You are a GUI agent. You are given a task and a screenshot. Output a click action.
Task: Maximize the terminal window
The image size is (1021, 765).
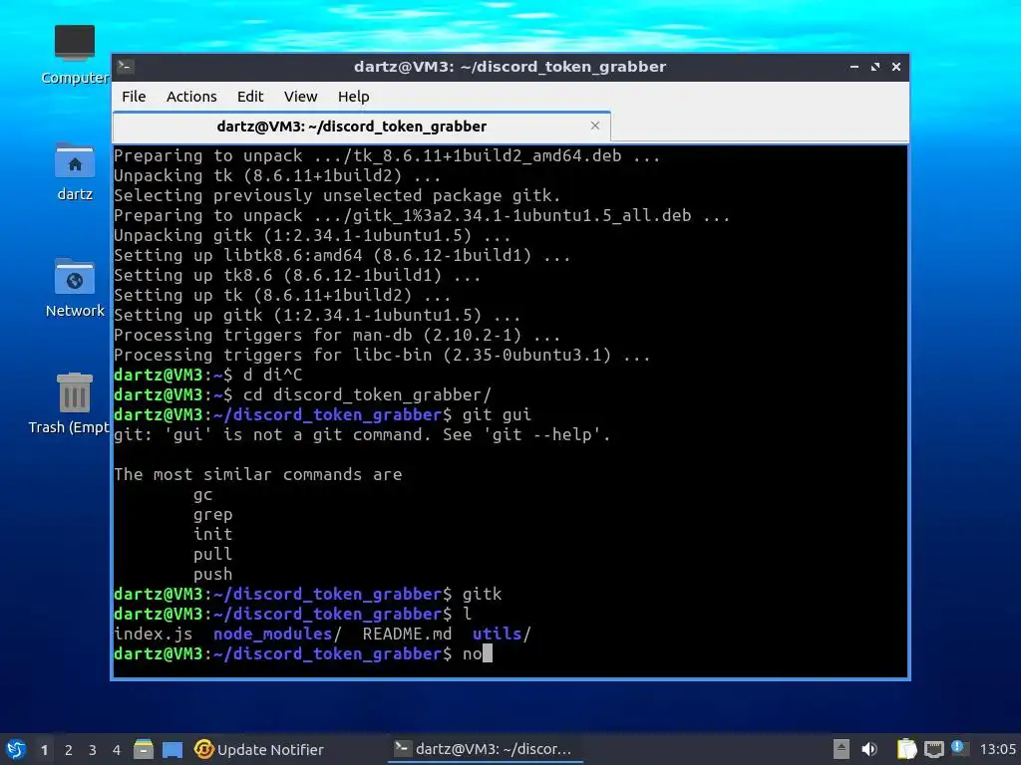[875, 67]
